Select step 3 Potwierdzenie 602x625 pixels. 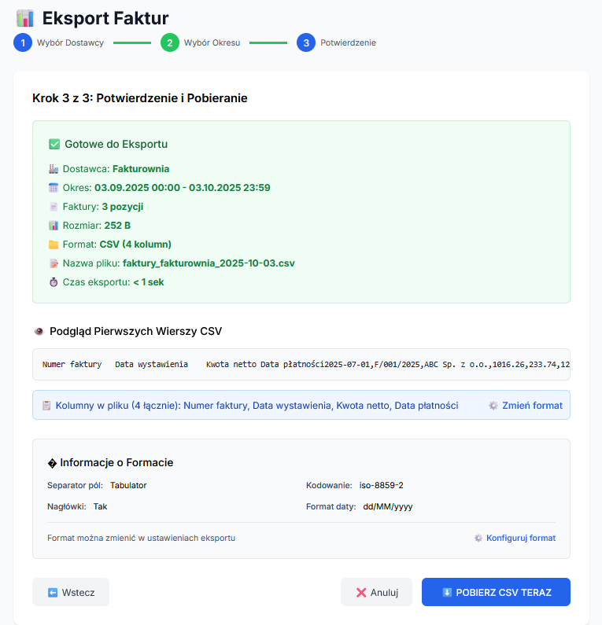point(306,42)
